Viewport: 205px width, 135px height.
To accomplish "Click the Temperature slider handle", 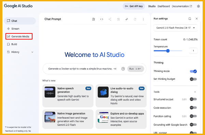I will [x=168, y=51].
